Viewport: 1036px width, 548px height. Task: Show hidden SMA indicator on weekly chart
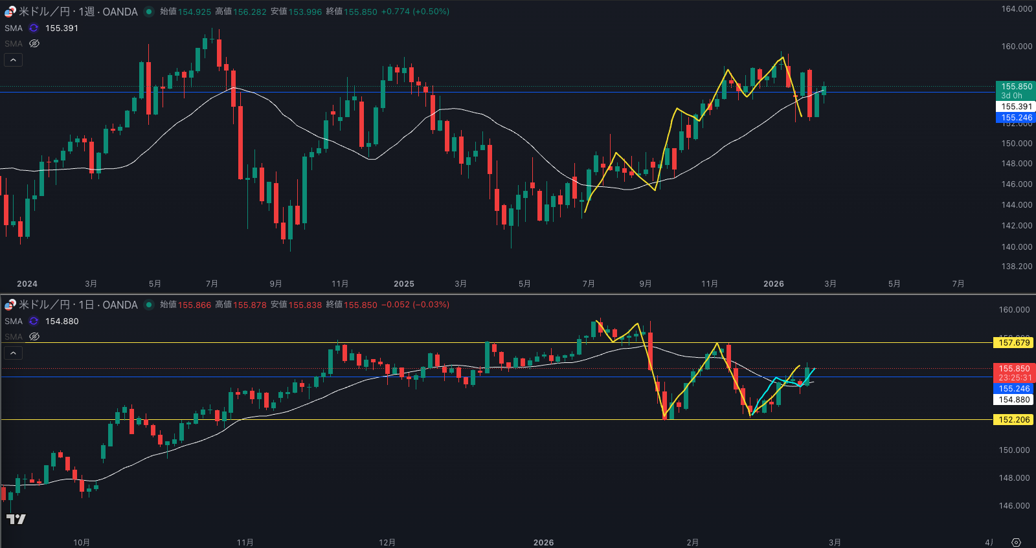pos(34,44)
